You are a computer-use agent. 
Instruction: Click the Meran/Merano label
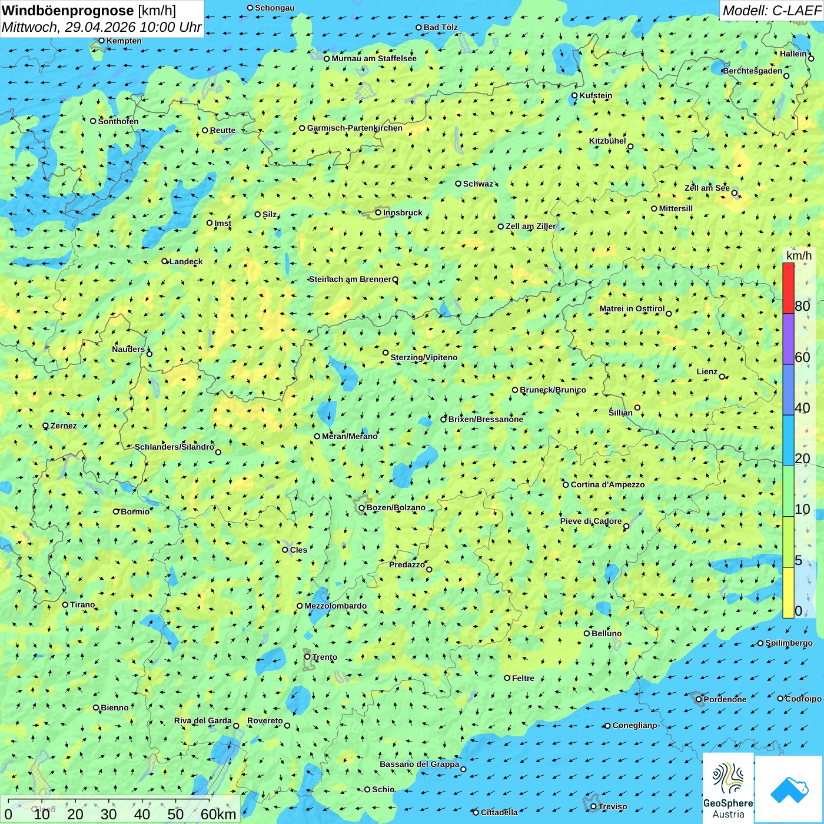[350, 436]
